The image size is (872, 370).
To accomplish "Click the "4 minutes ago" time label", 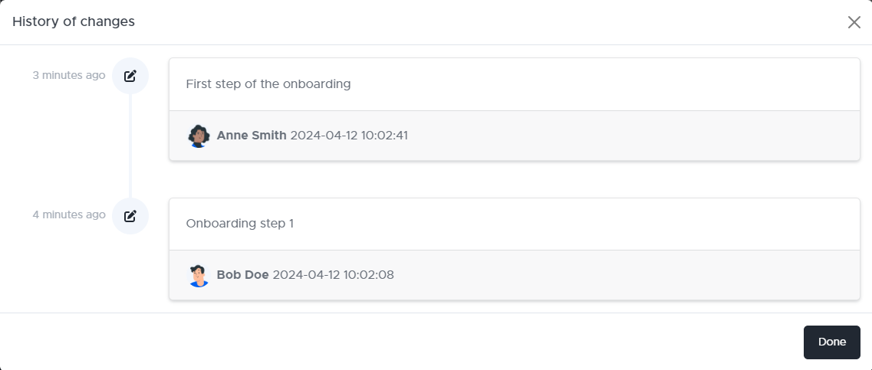I will point(69,214).
